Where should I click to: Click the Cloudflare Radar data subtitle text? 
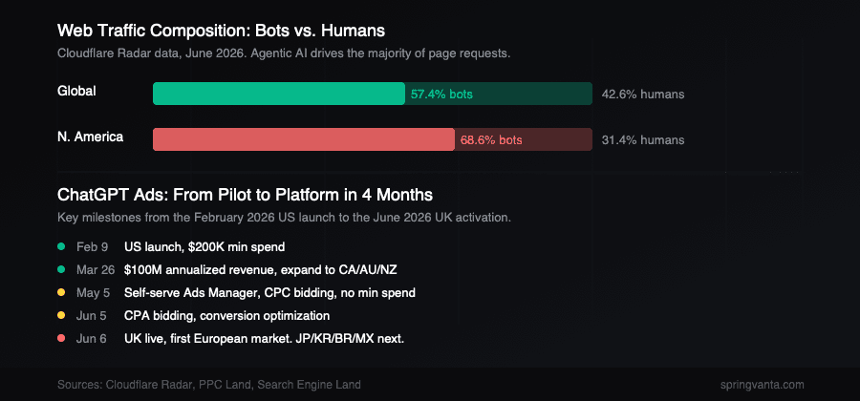284,54
